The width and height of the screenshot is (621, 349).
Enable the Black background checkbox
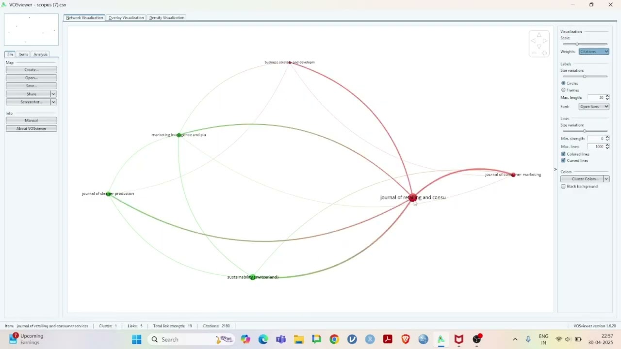tap(563, 187)
